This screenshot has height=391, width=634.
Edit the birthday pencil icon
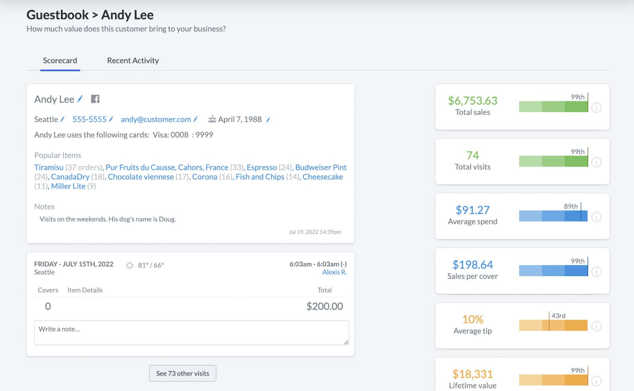268,120
